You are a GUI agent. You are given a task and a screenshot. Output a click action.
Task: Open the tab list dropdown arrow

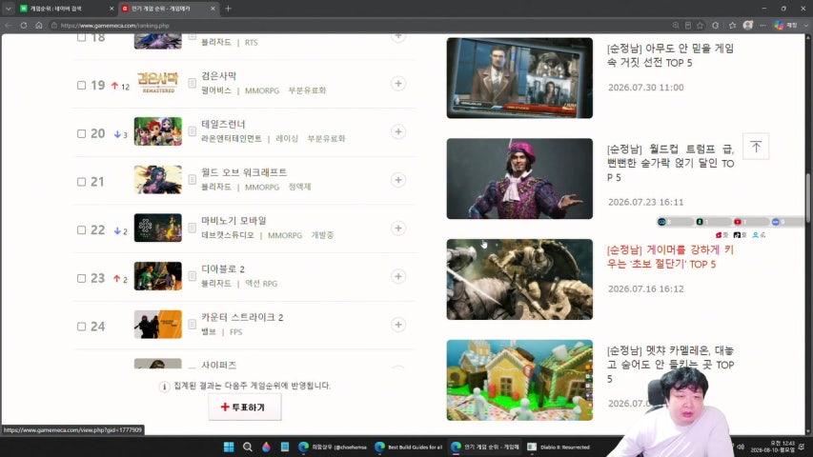(x=9, y=9)
